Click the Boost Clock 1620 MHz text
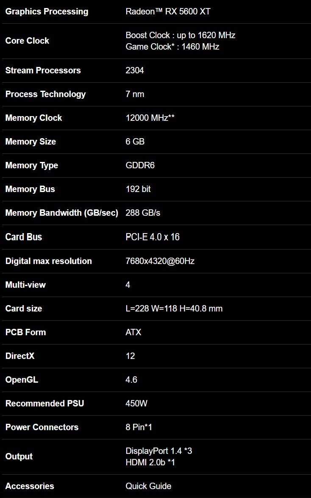This screenshot has width=311, height=498. coord(180,35)
